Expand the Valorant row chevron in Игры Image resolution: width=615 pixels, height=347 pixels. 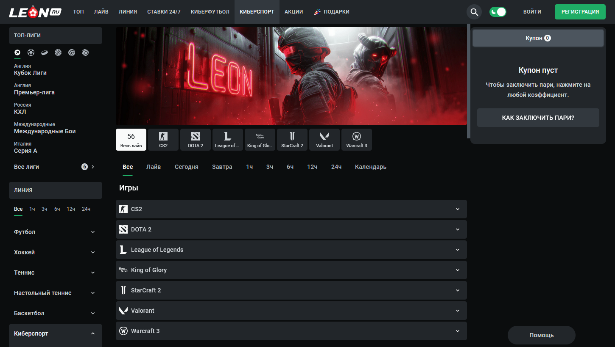pos(458,311)
